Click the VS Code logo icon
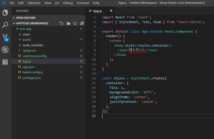Viewport: 214px width, 139px height. pos(3,3)
